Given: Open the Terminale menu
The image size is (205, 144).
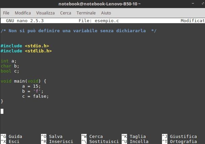Looking at the screenshot, I should pyautogui.click(x=86, y=13).
